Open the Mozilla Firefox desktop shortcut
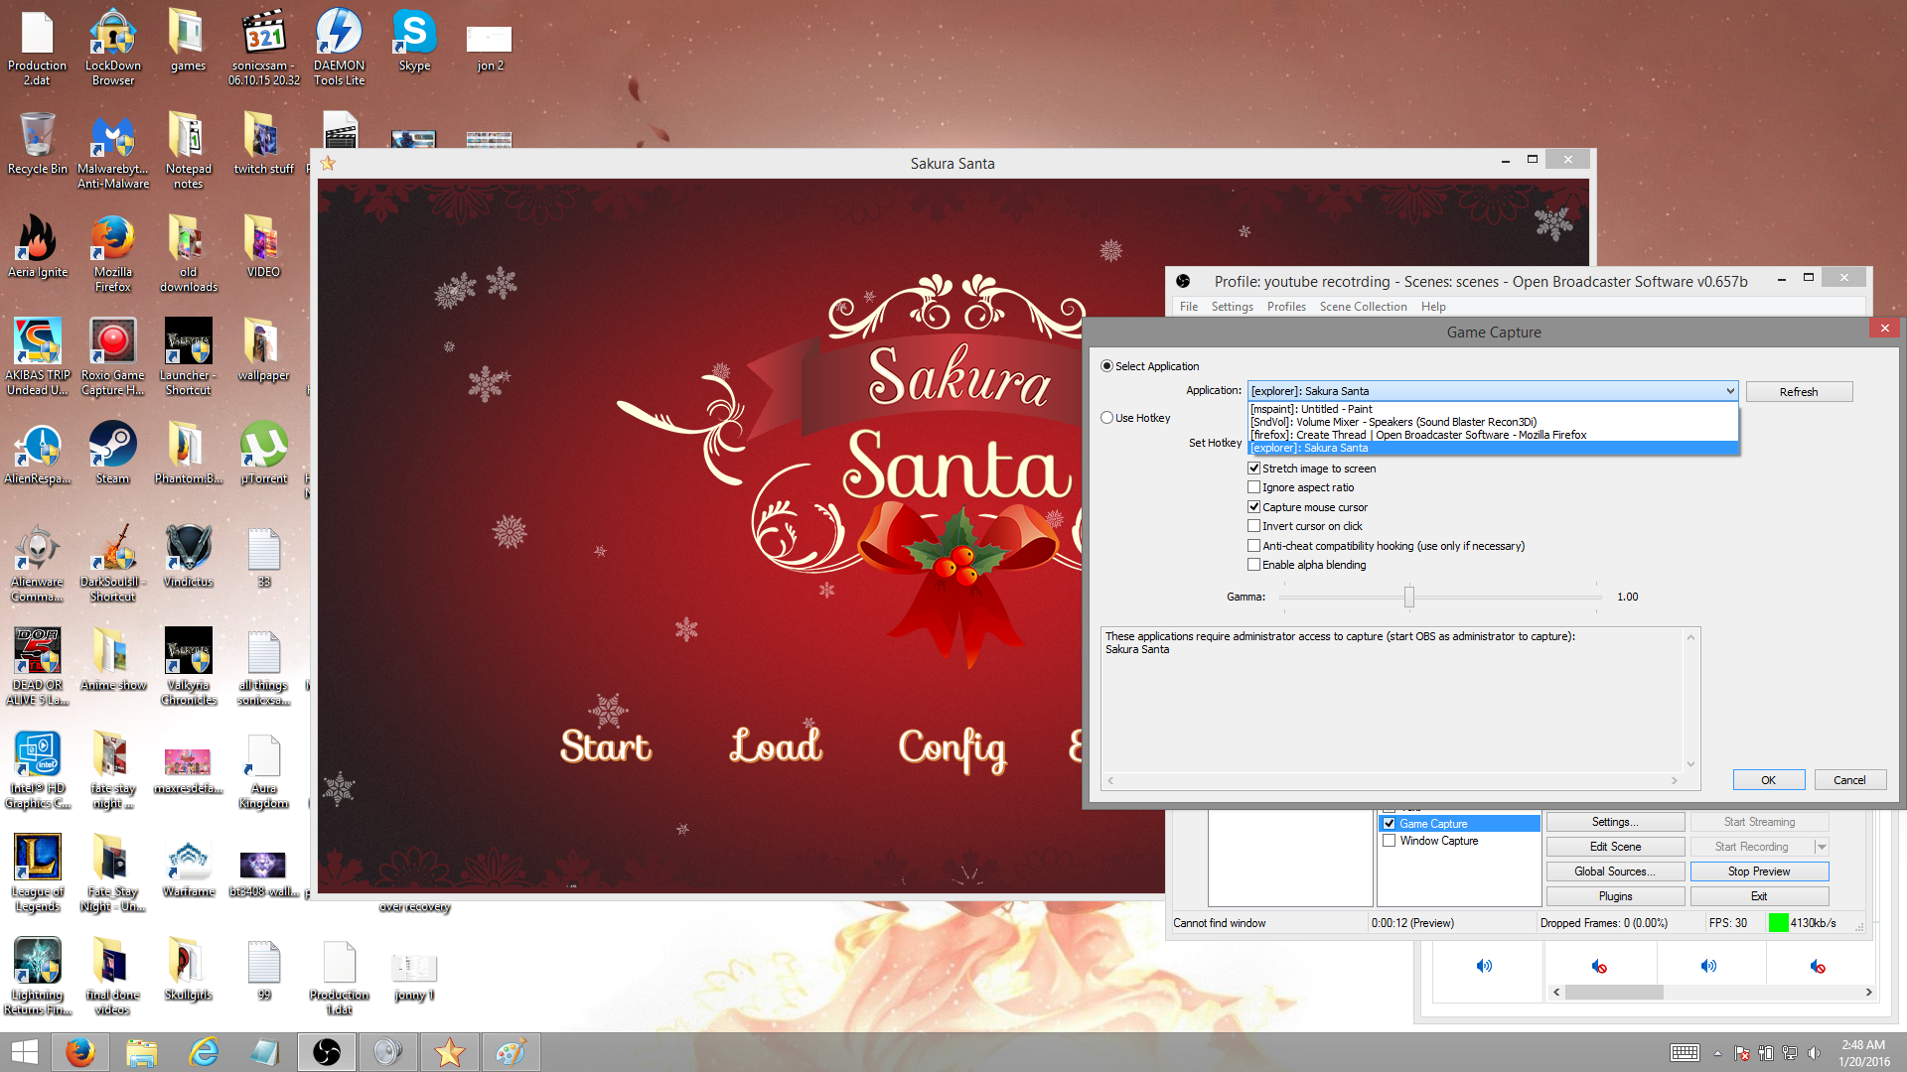The width and height of the screenshot is (1907, 1072). 113,253
